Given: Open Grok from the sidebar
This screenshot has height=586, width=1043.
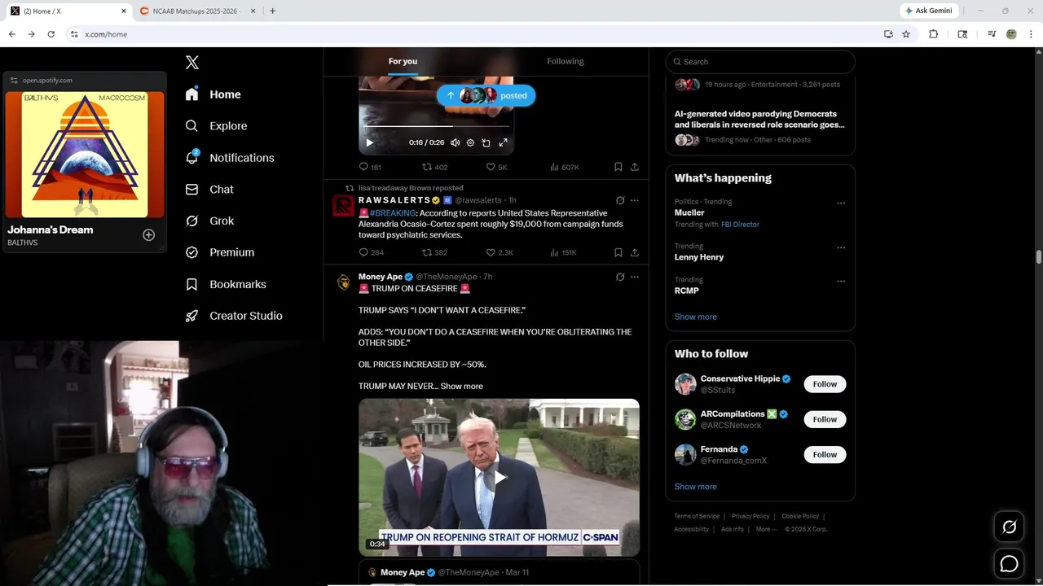Looking at the screenshot, I should coord(209,221).
